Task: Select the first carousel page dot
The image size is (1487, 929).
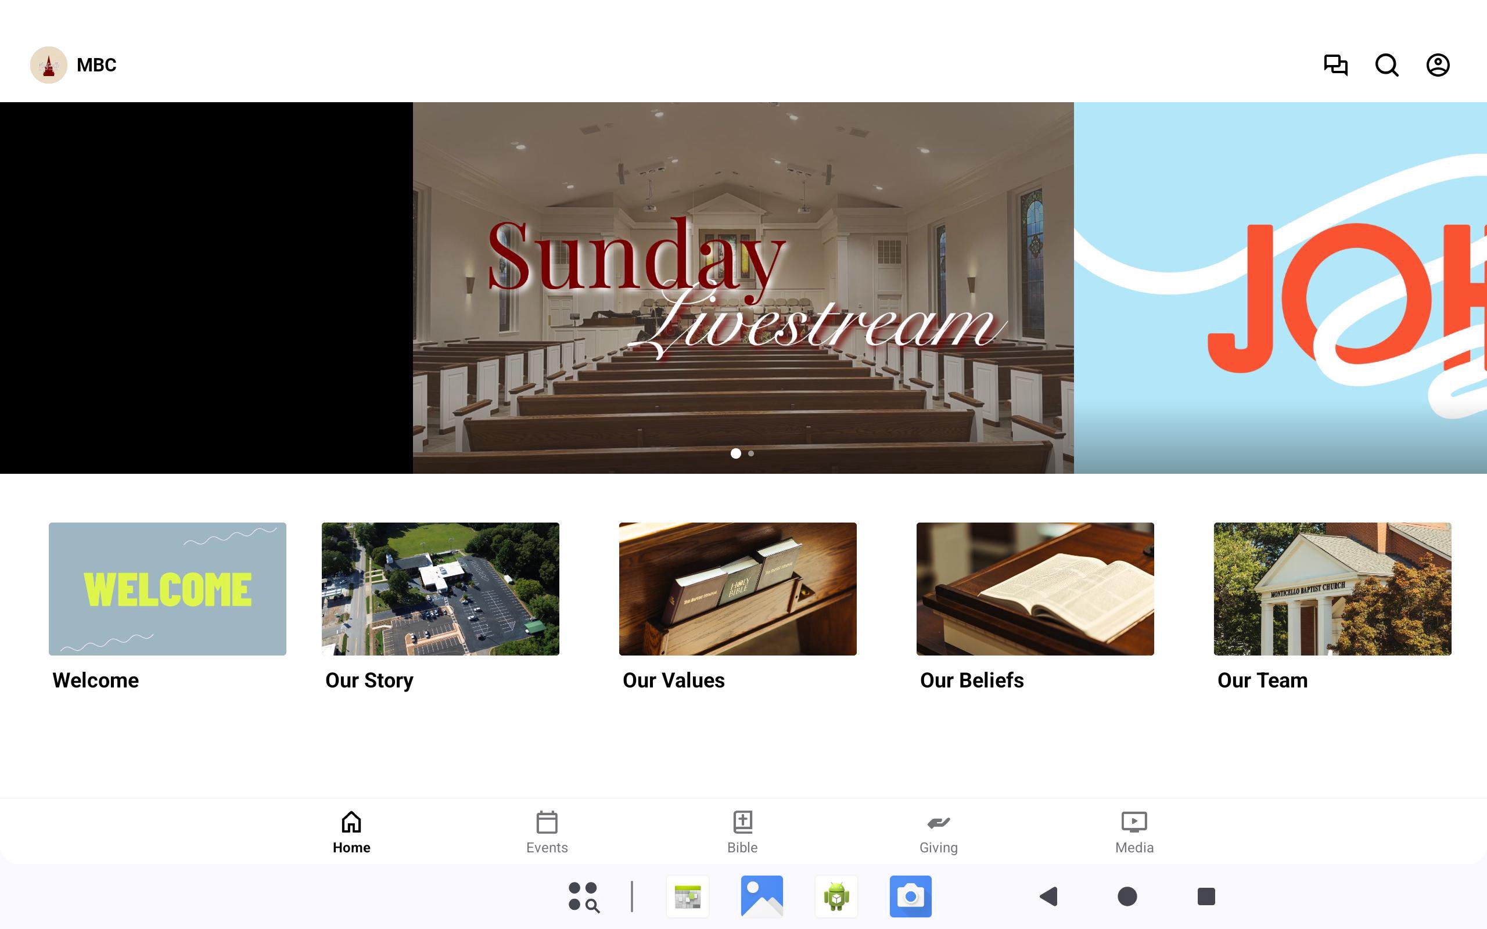Action: click(x=735, y=453)
